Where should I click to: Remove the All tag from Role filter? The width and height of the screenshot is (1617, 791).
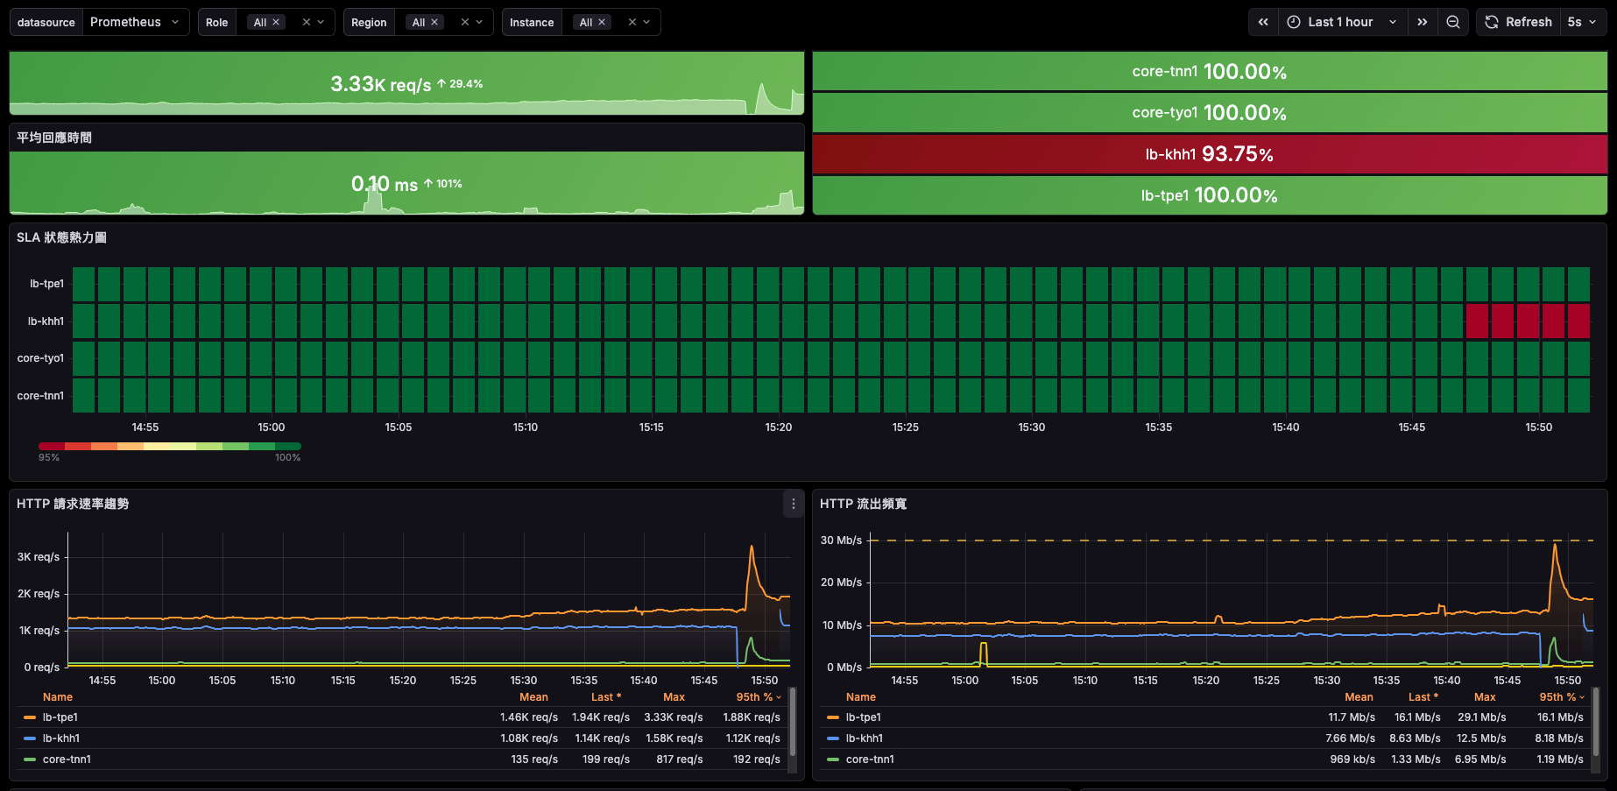pos(276,22)
